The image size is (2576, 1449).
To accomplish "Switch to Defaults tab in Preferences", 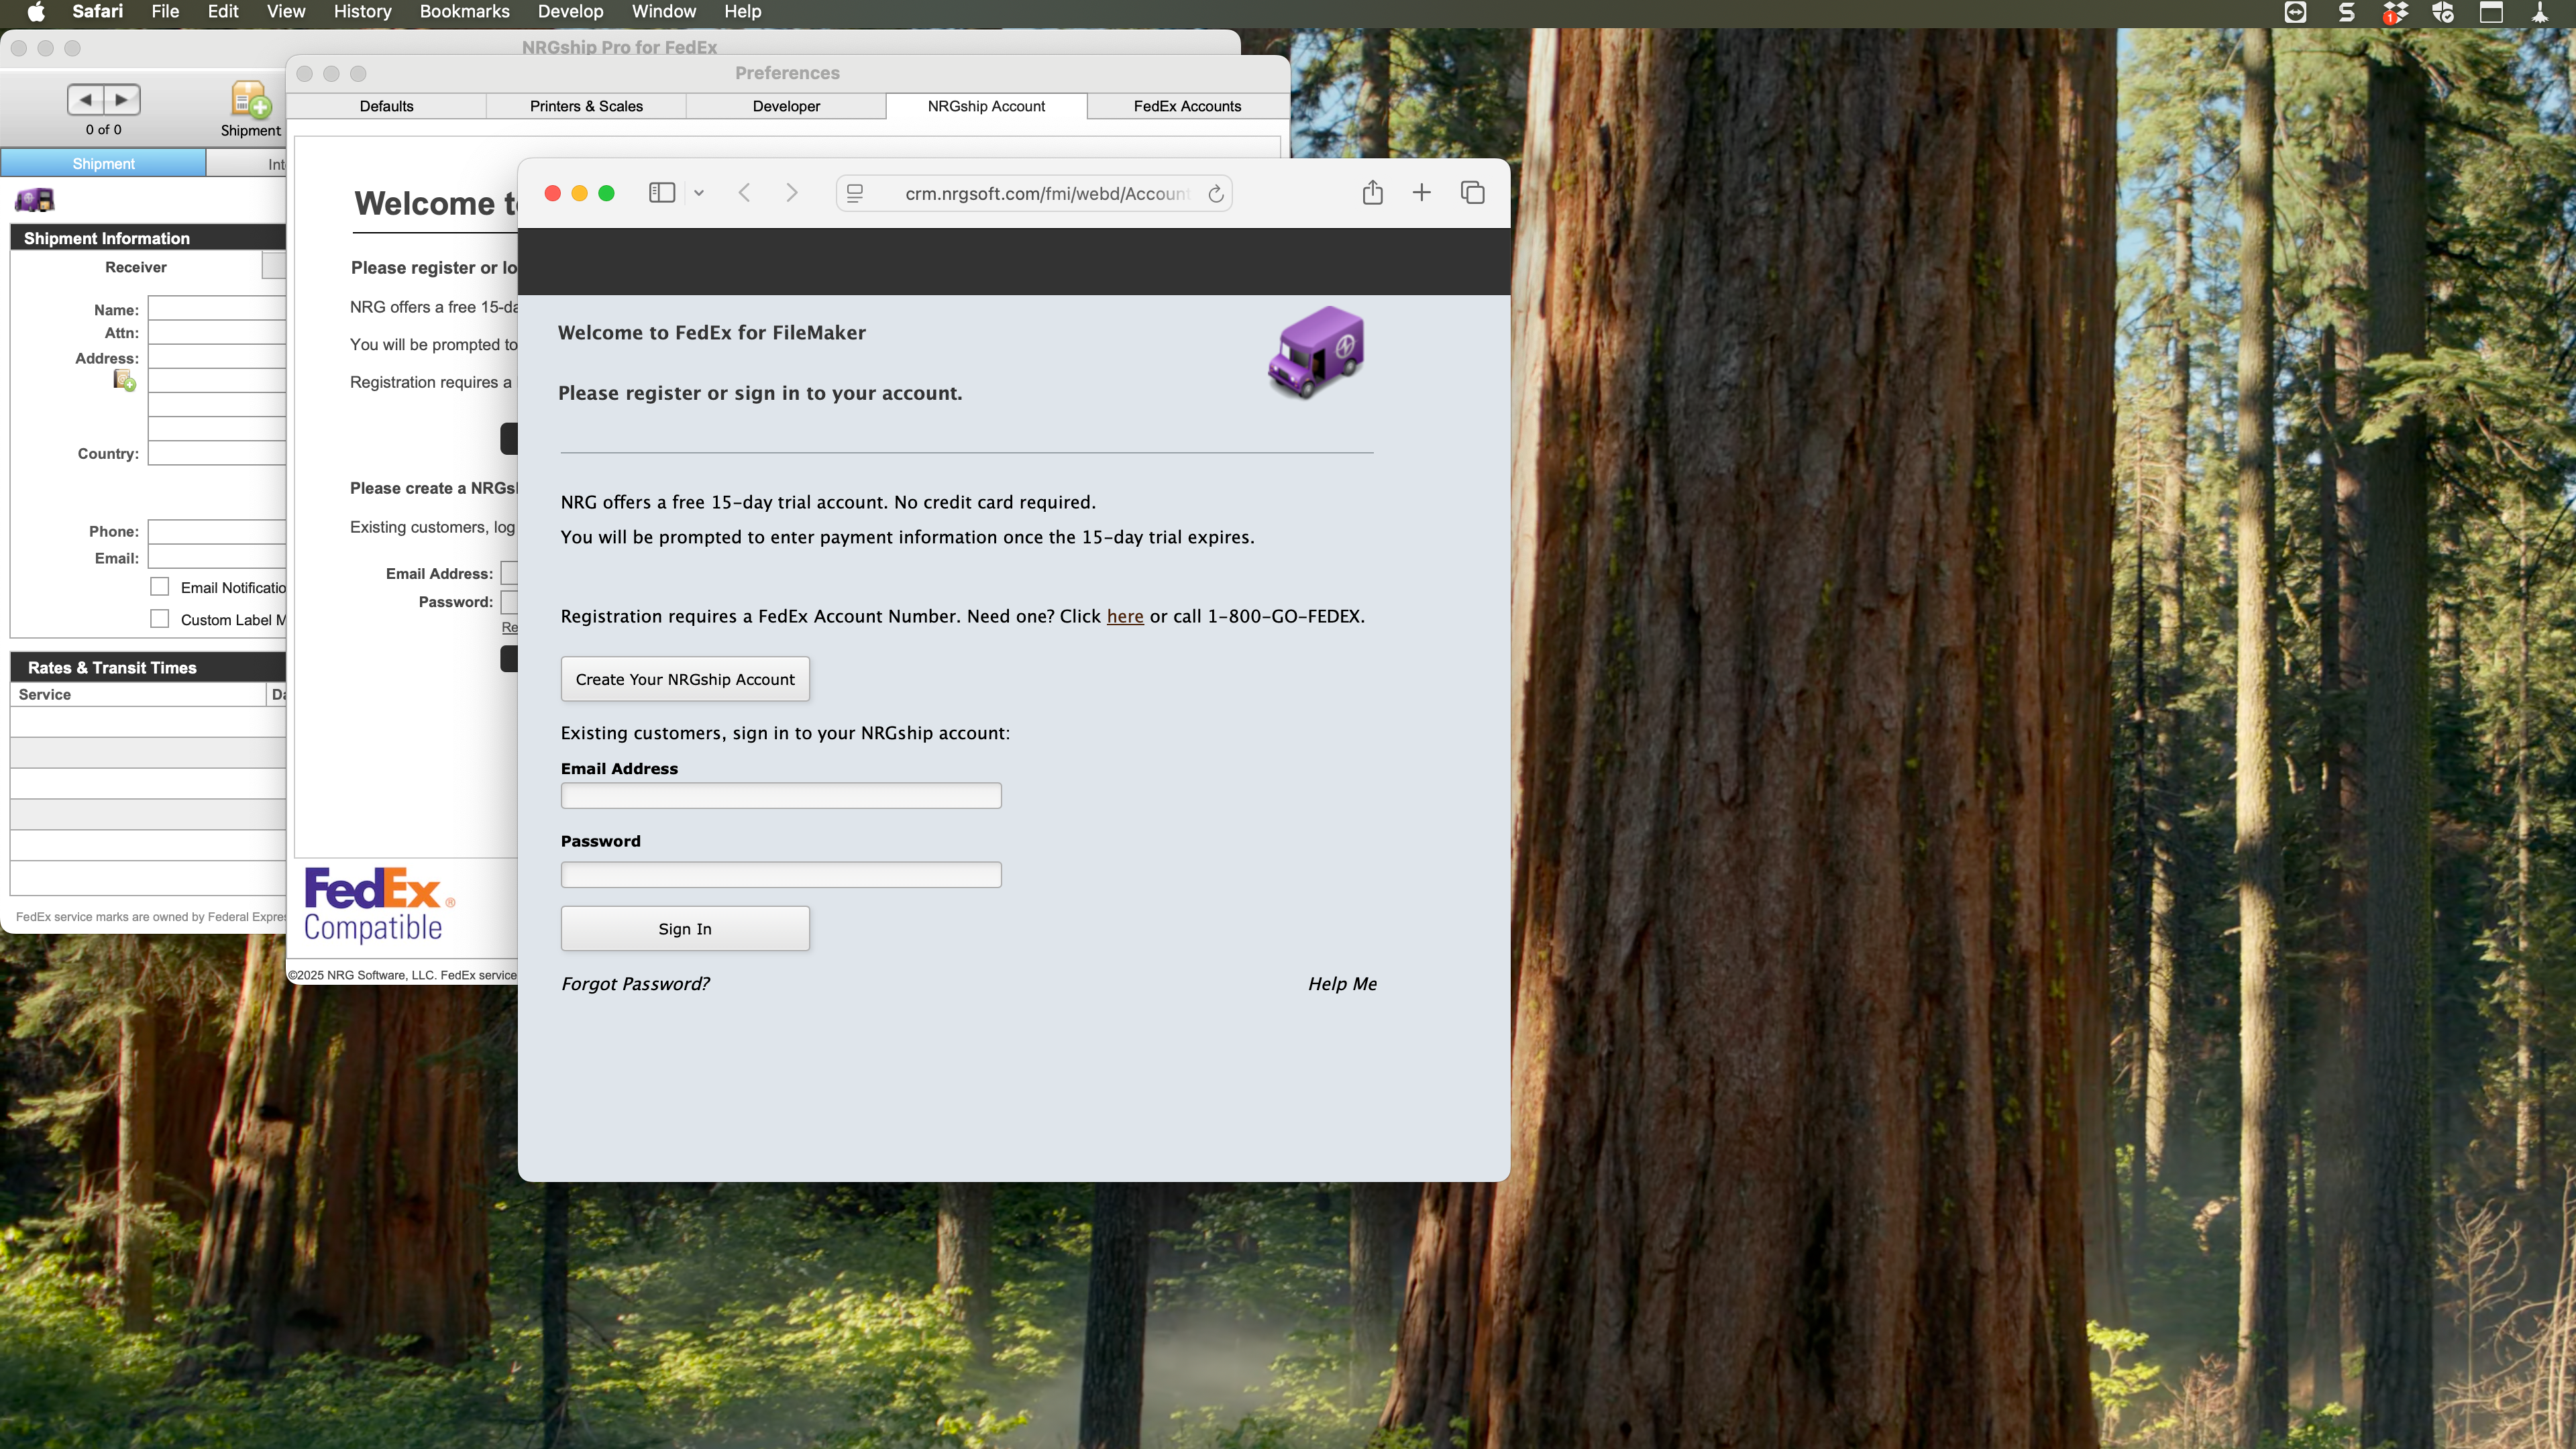I will click(386, 106).
